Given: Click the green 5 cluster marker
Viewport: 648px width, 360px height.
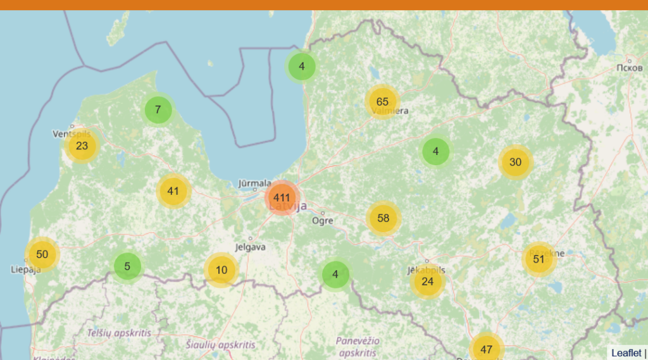Looking at the screenshot, I should click(127, 266).
